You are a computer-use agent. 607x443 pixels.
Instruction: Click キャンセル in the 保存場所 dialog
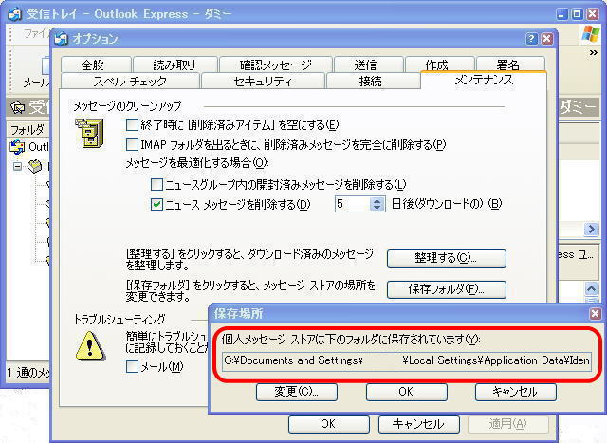pyautogui.click(x=516, y=392)
